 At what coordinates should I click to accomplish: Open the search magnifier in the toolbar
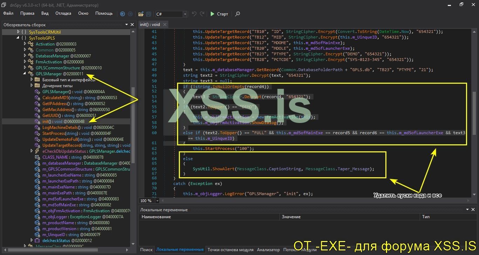point(237,14)
